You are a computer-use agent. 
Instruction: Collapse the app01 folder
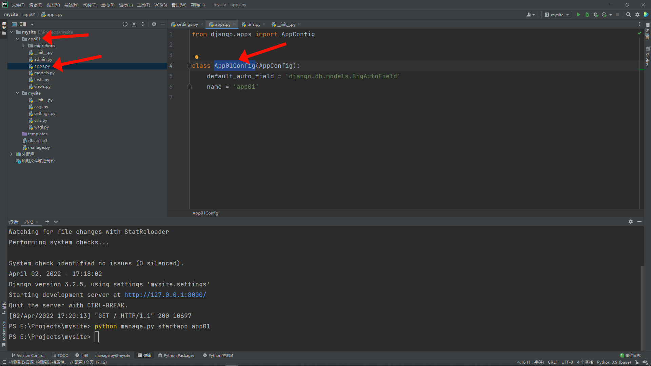pos(18,39)
